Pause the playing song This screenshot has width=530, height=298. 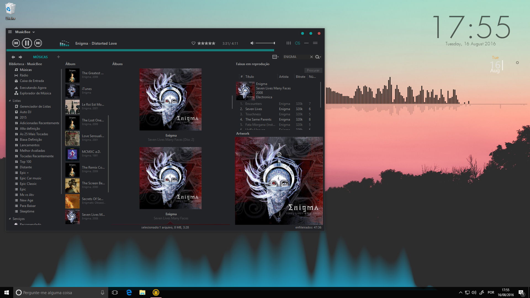[27, 43]
